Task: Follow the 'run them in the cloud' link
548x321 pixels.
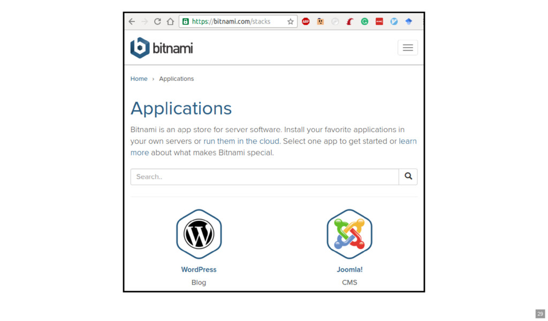Action: 241,141
